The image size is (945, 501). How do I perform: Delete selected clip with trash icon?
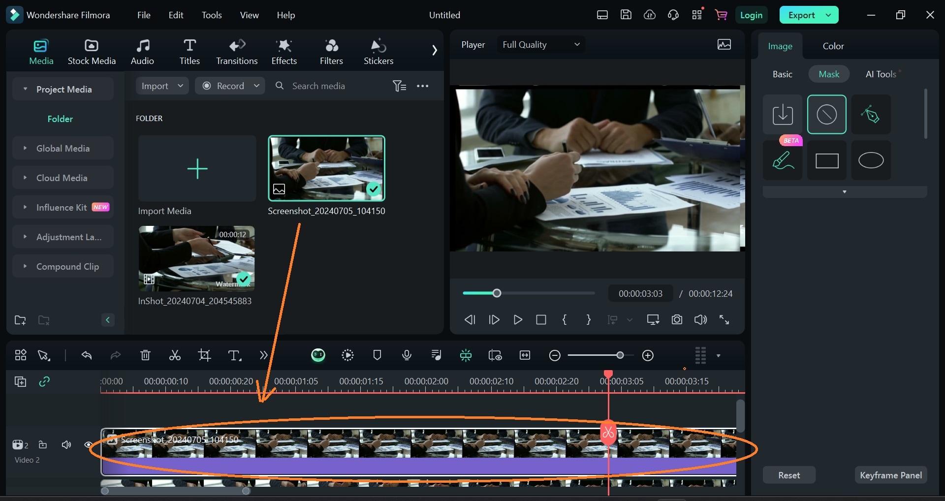(145, 355)
